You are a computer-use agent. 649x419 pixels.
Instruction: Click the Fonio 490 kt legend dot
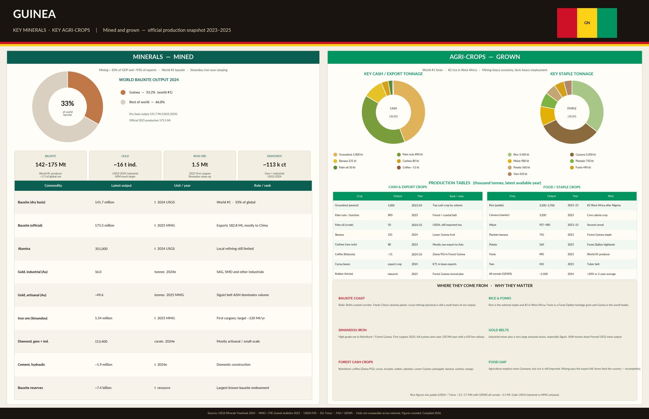click(572, 168)
